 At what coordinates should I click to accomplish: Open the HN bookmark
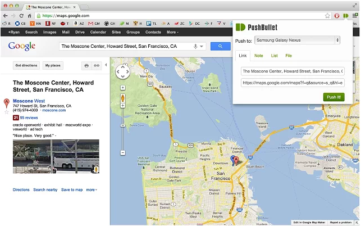coord(36,24)
